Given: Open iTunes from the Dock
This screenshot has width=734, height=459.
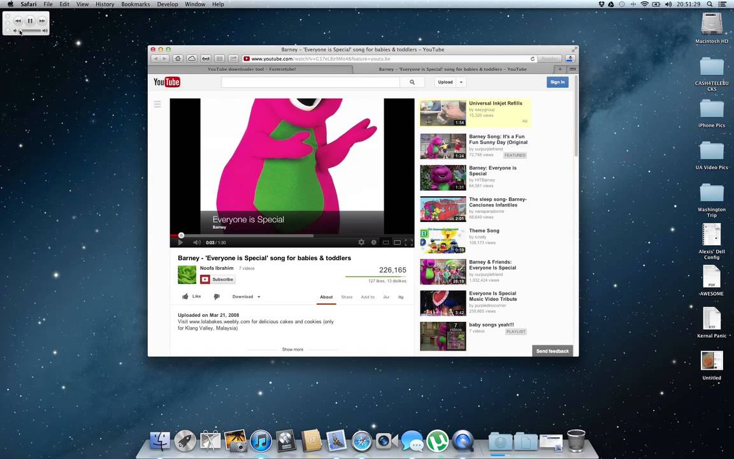Looking at the screenshot, I should [x=261, y=441].
